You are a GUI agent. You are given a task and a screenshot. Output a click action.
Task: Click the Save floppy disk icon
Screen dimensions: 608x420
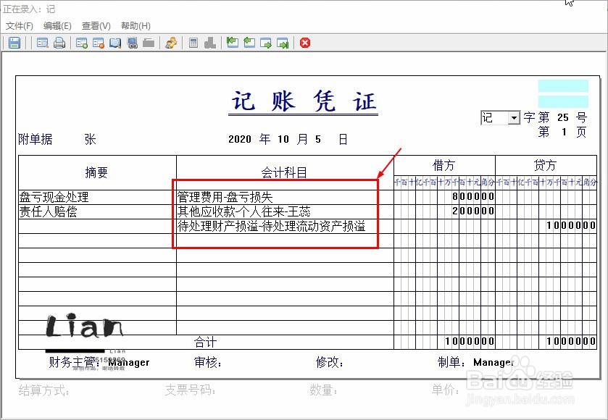[x=14, y=43]
